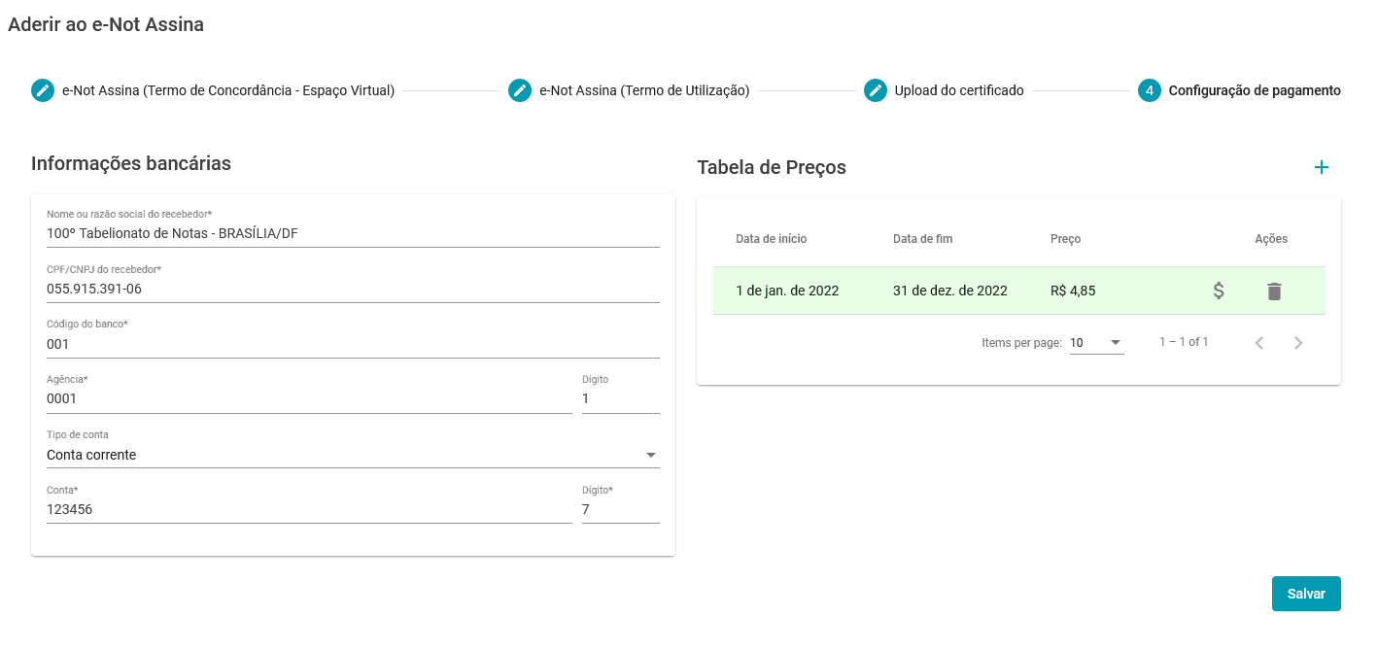Open the Configuração de pagamento step

[1255, 90]
